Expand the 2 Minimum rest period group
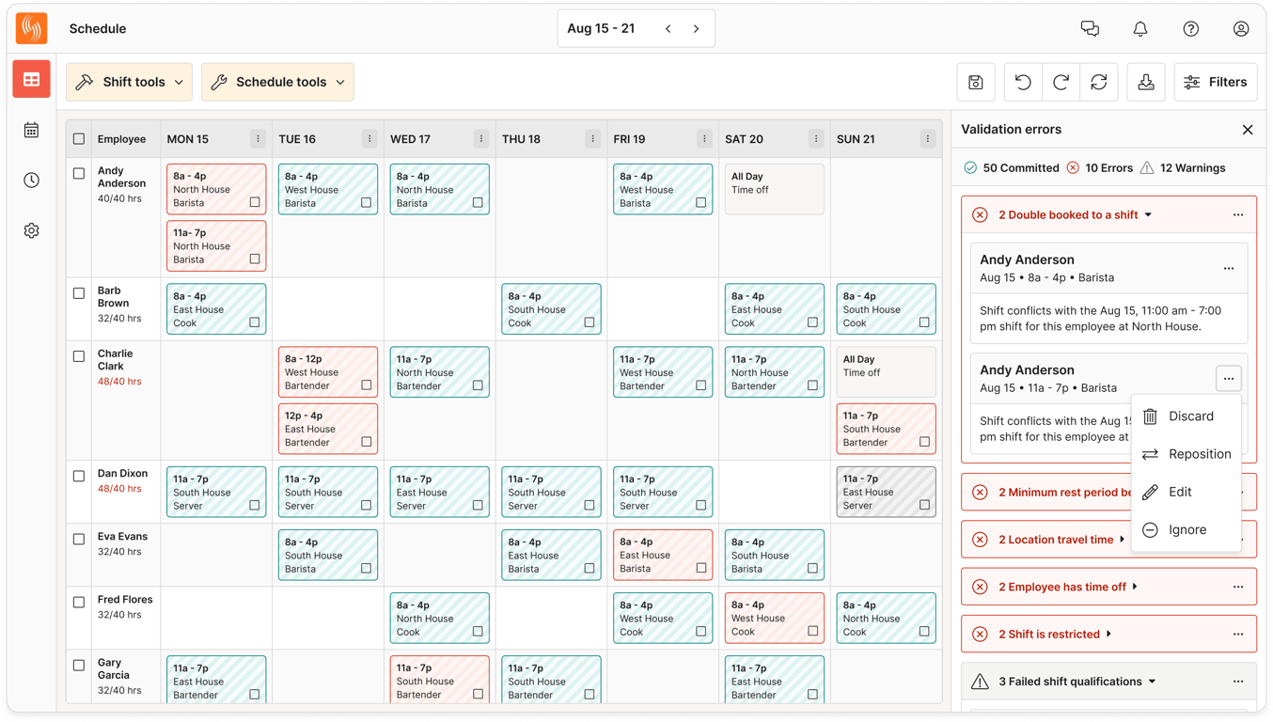Image resolution: width=1273 pixels, height=722 pixels. point(1065,493)
